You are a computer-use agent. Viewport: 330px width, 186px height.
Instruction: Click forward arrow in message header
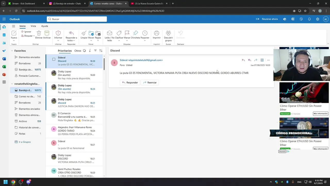pyautogui.click(x=256, y=60)
